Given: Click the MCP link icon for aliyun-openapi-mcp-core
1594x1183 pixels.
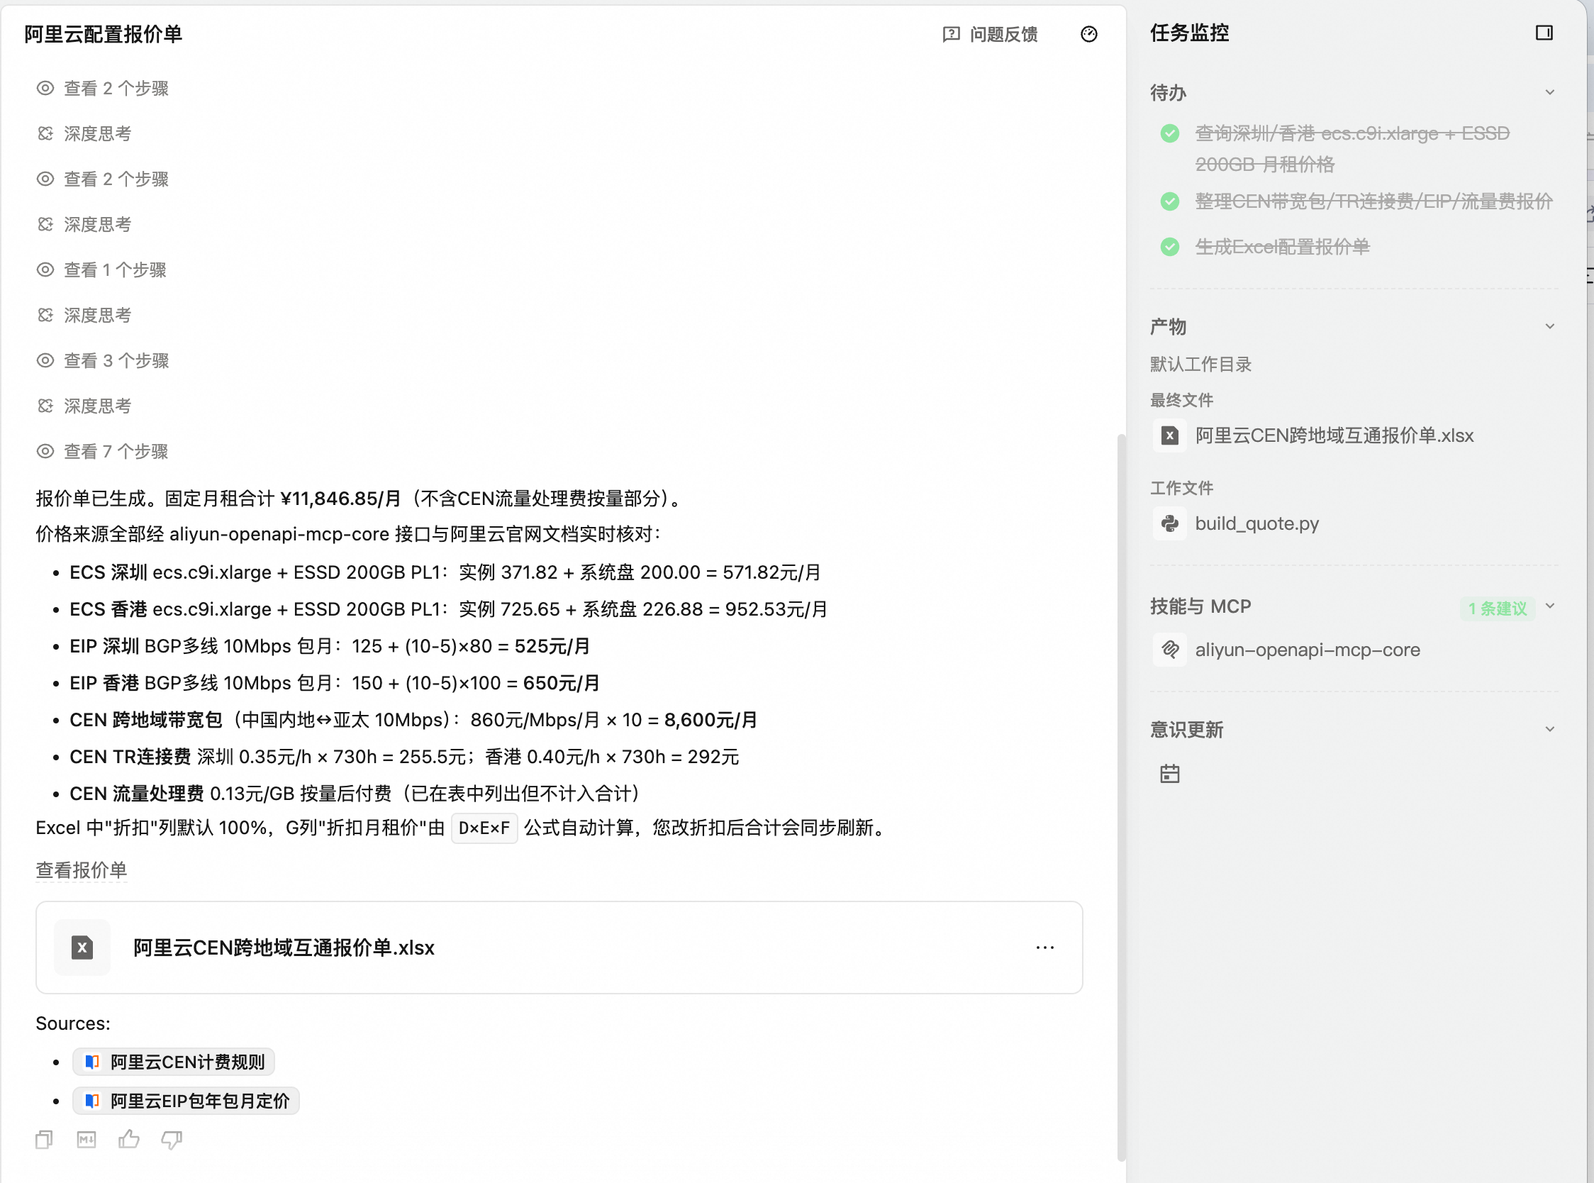Looking at the screenshot, I should 1169,650.
